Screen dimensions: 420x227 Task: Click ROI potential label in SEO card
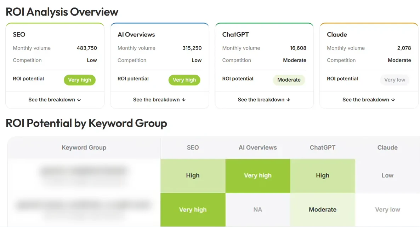point(28,78)
